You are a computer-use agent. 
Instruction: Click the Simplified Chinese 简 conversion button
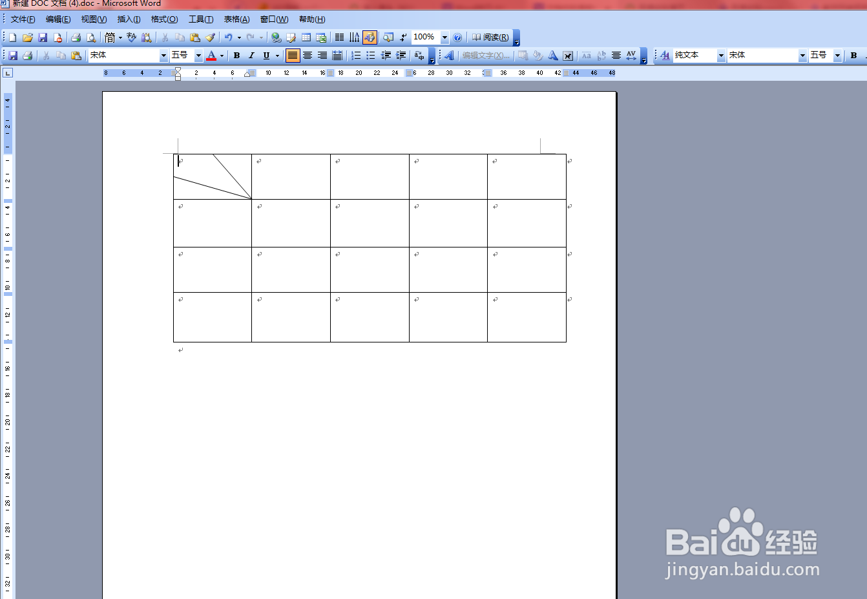(x=110, y=37)
